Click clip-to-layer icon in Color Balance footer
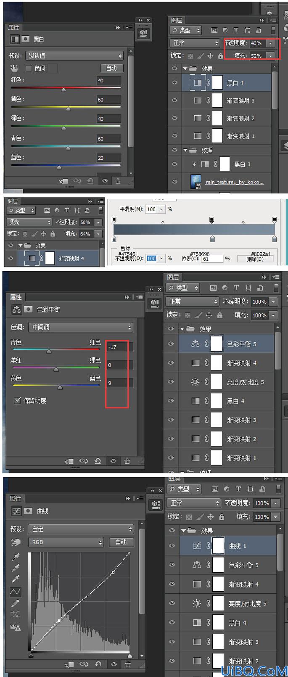Image resolution: width=288 pixels, height=677 pixels. click(x=69, y=461)
